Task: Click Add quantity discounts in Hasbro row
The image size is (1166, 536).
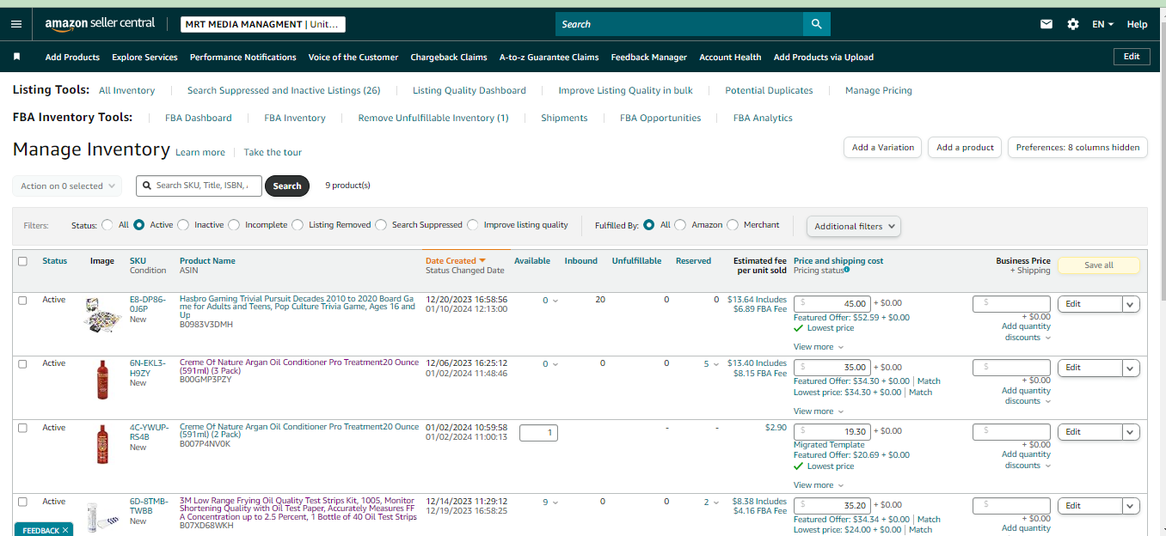Action: coord(1026,332)
